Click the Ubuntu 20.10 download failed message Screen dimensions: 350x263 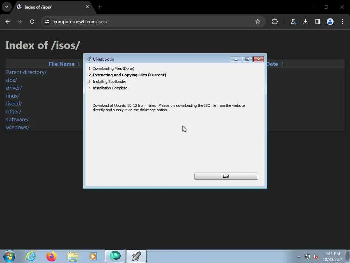point(169,108)
